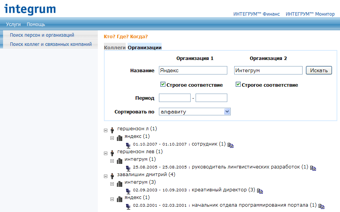The image size is (340, 212).
Task: Open the Сортировать по dropdown
Action: pos(194,112)
